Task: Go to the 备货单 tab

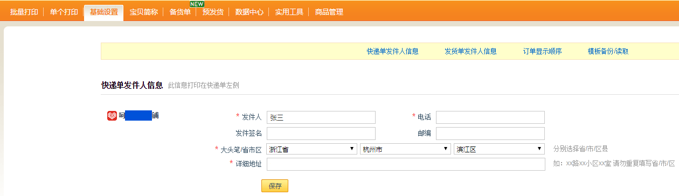Action: pyautogui.click(x=180, y=12)
